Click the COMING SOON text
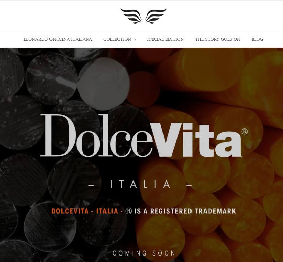Screen dimensions: 283x262 (144, 253)
